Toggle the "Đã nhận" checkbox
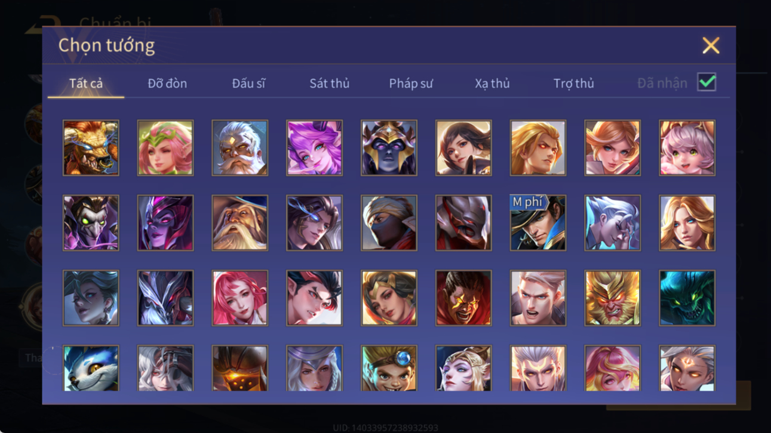The width and height of the screenshot is (771, 433). [x=707, y=82]
